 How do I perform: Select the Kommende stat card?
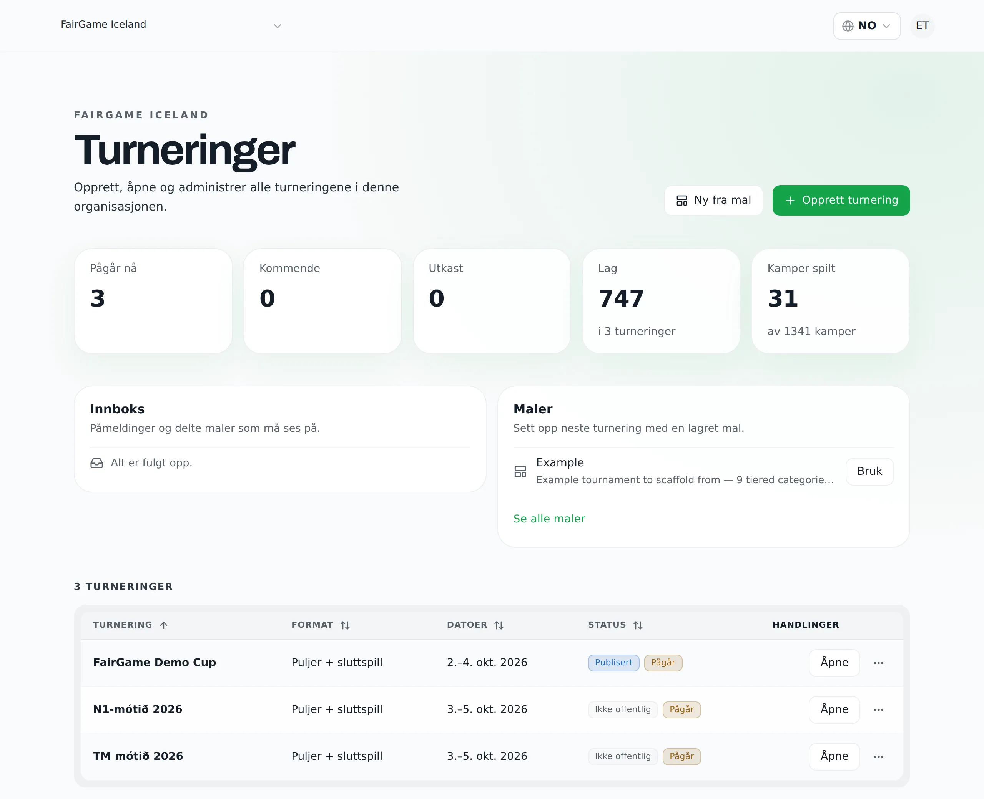(x=322, y=301)
